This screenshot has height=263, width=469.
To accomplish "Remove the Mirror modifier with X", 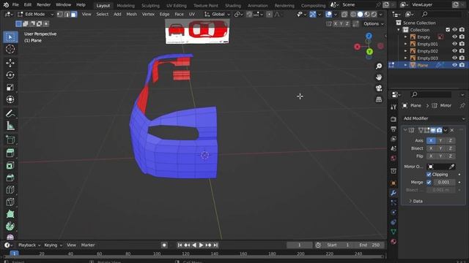I will (x=452, y=130).
